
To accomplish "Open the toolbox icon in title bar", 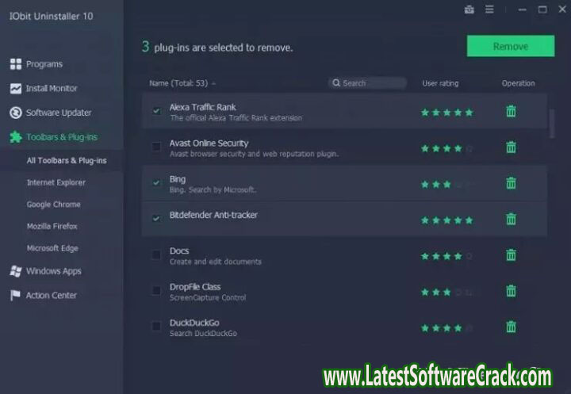I will pyautogui.click(x=469, y=10).
